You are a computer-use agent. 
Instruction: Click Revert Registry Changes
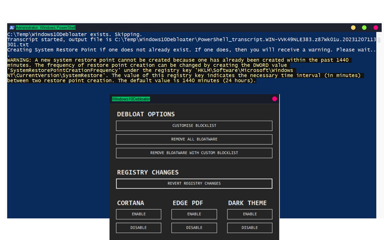[194, 183]
